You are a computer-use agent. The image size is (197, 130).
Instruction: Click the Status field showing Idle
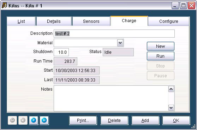(118, 52)
